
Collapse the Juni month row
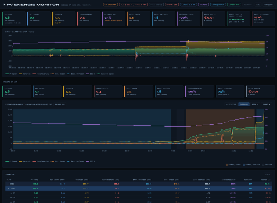(9, 188)
